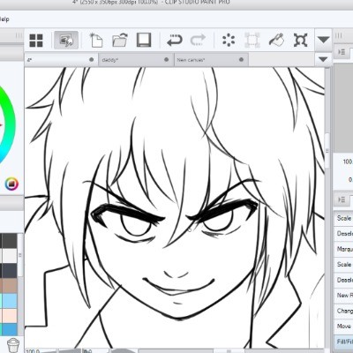Close the "daddy*" tab via its dot

[x=167, y=60]
